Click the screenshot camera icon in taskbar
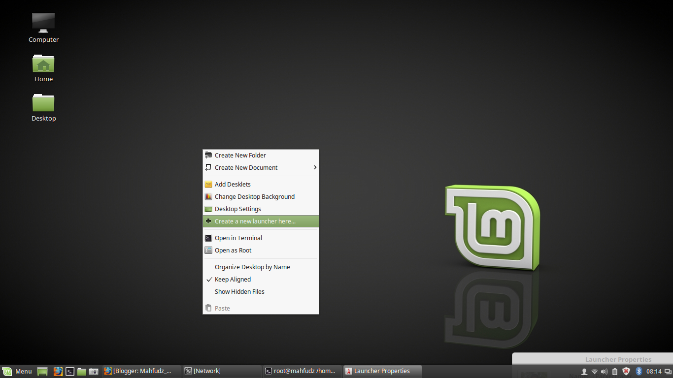 click(93, 371)
